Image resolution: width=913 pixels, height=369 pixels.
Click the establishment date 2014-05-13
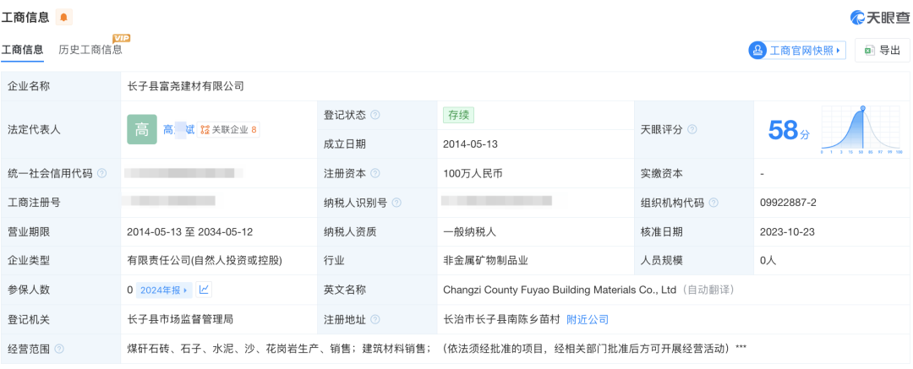coord(471,144)
